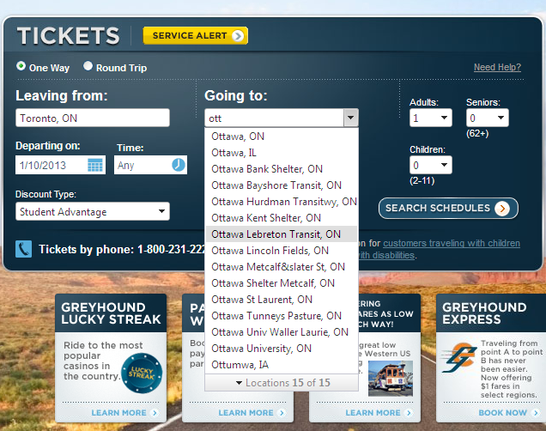
Task: Open the Discount Type dropdown
Action: click(93, 211)
